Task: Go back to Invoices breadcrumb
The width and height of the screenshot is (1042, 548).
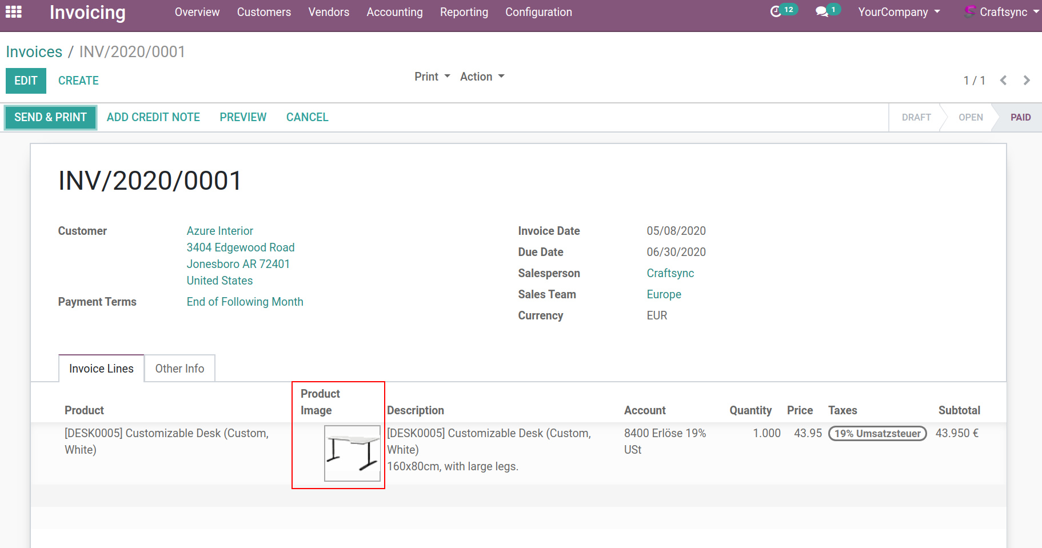Action: point(34,52)
